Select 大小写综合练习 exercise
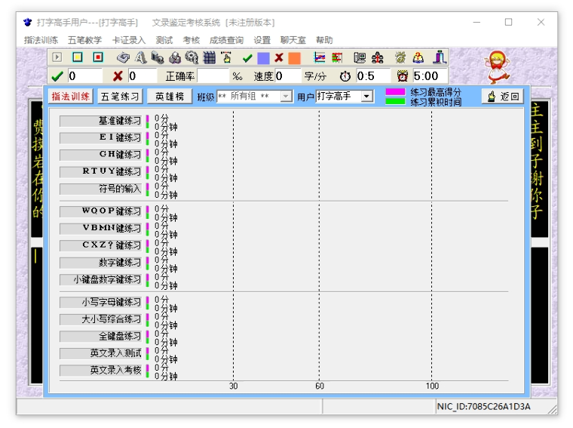The width and height of the screenshot is (573, 428). click(x=100, y=319)
